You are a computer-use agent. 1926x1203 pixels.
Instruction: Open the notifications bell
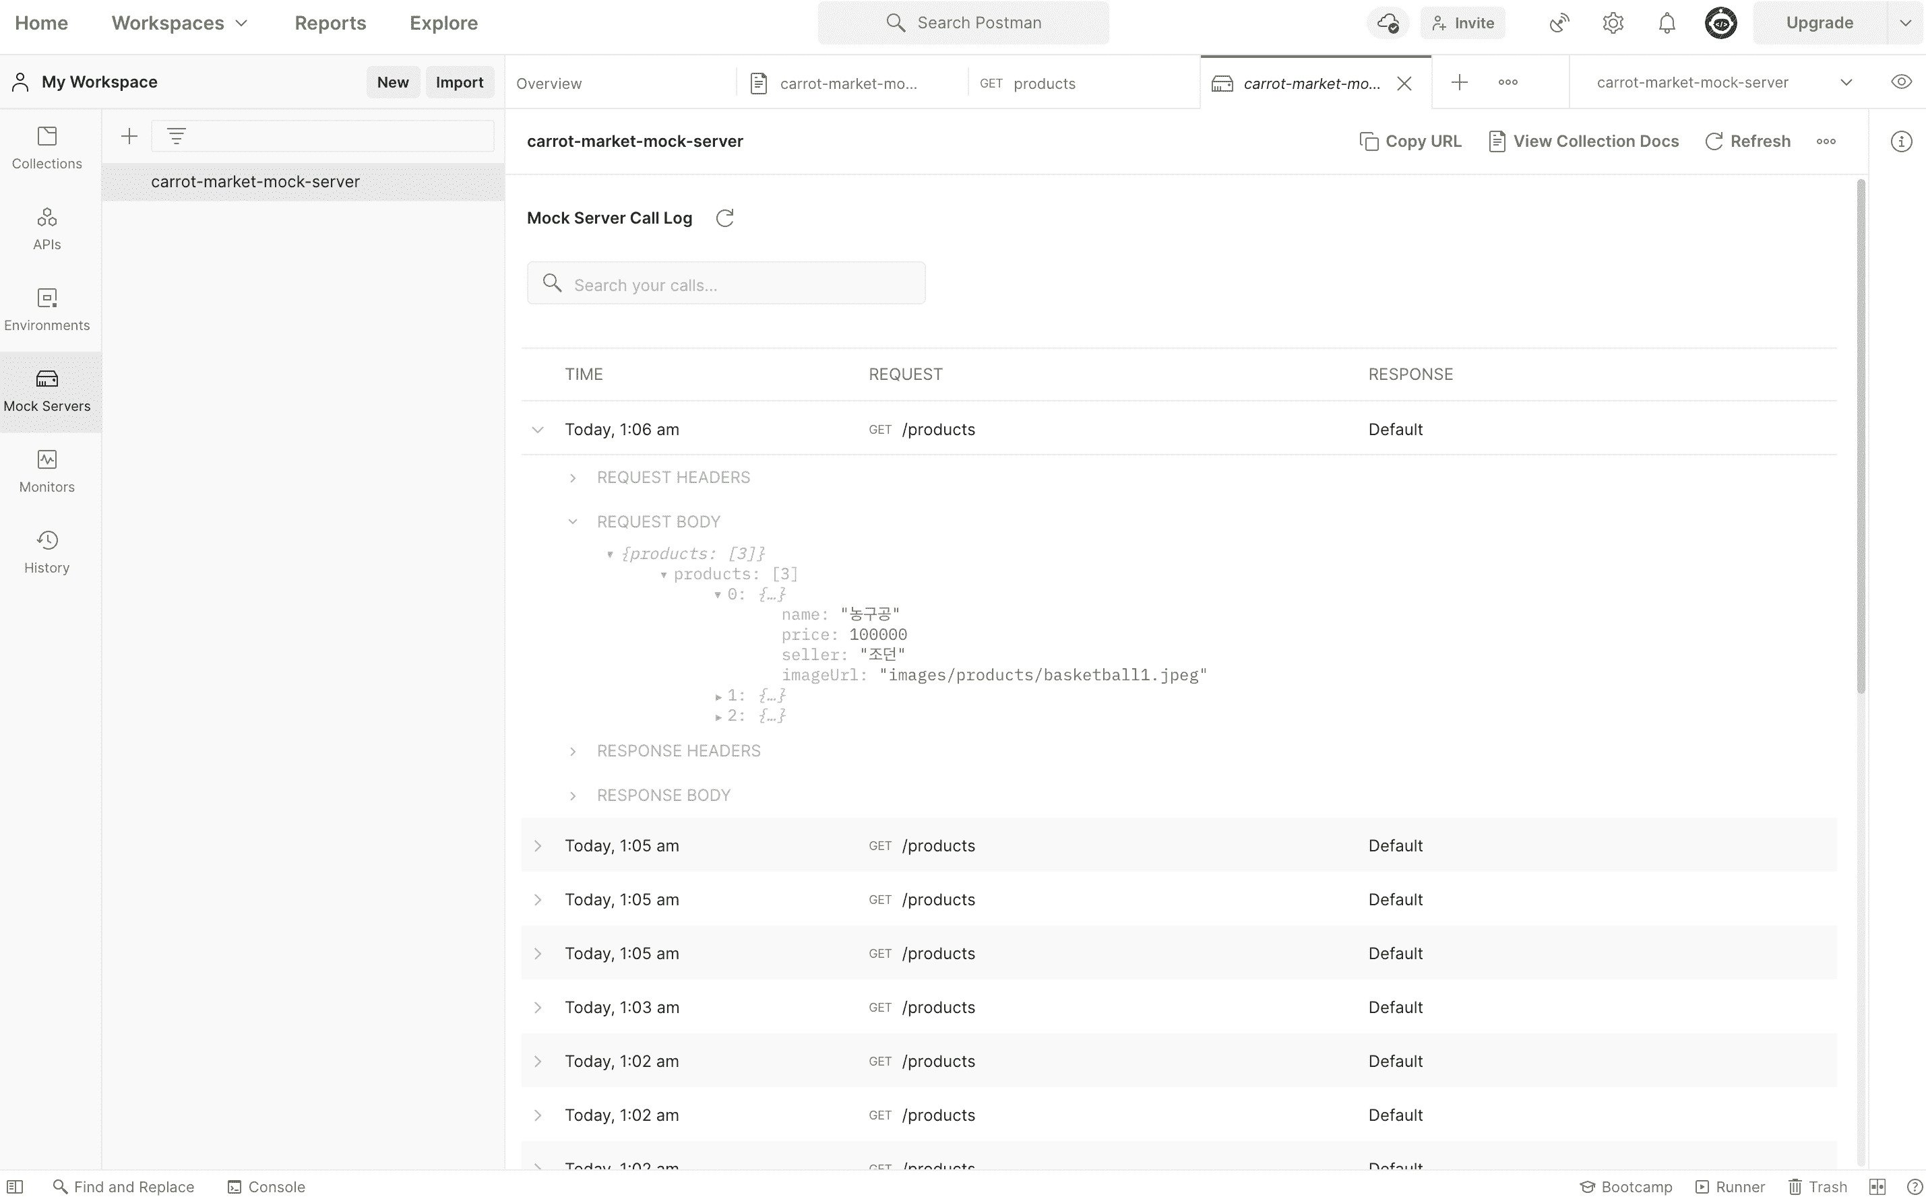coord(1667,23)
